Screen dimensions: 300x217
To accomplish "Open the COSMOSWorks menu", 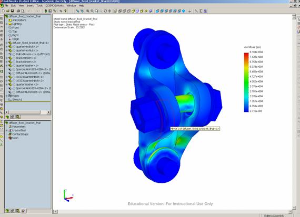I will point(55,6).
